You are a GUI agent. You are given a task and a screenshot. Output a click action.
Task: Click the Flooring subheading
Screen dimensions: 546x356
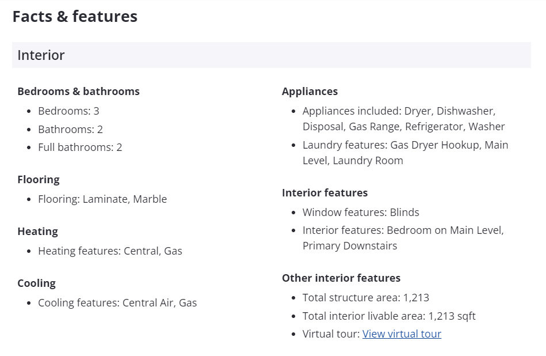tap(39, 180)
